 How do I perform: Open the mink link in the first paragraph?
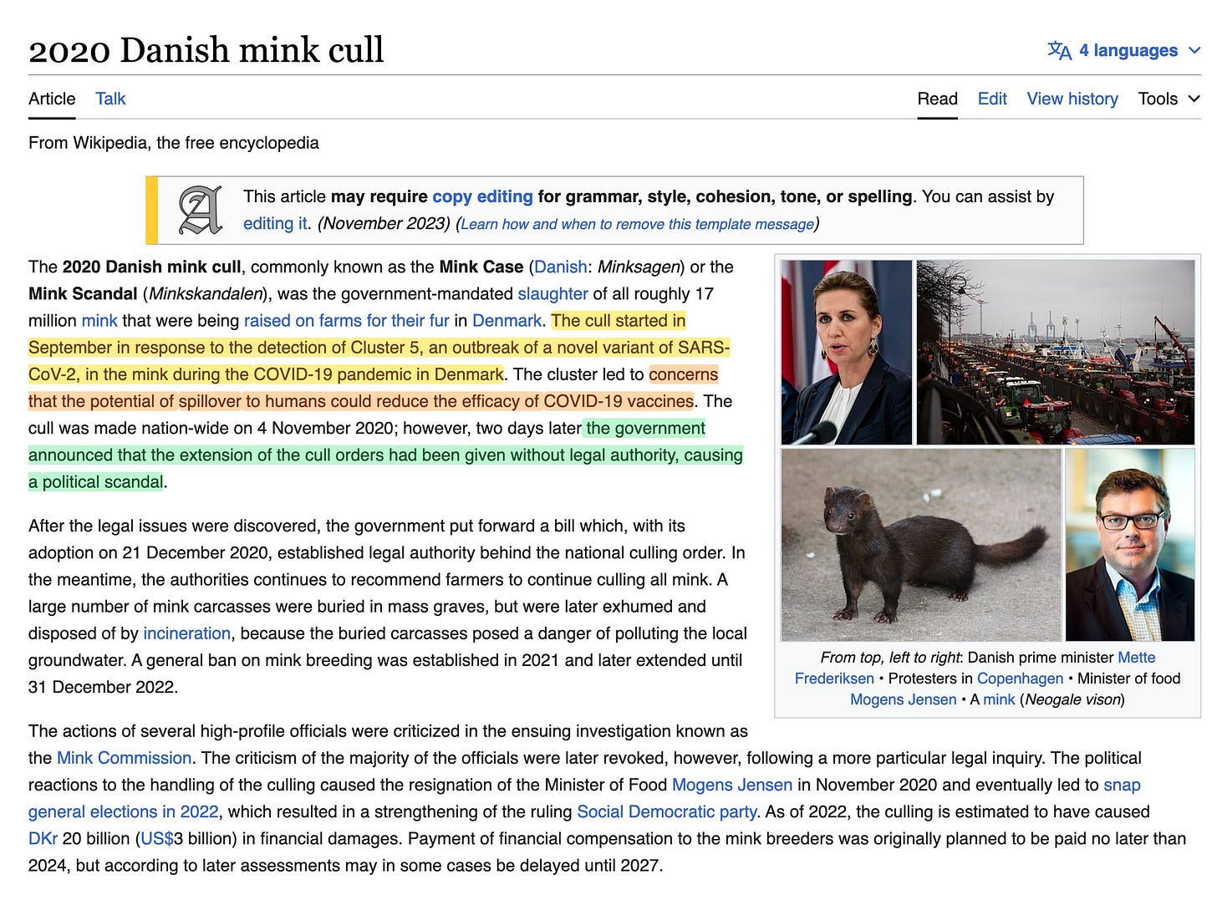(99, 320)
